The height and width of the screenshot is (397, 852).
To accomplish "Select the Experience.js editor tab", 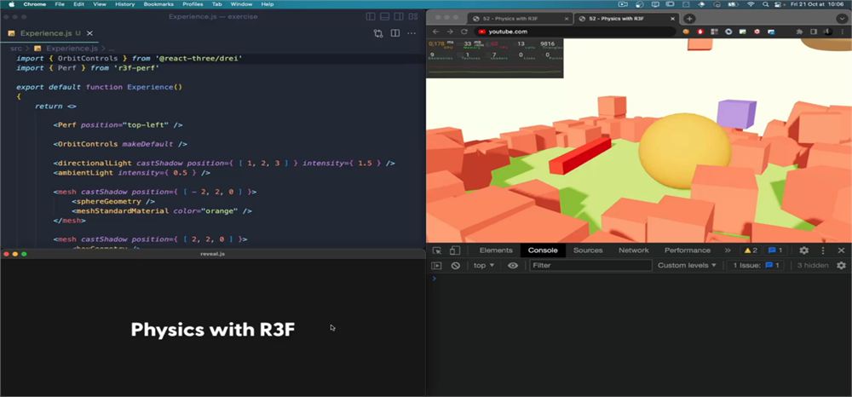I will pyautogui.click(x=50, y=34).
